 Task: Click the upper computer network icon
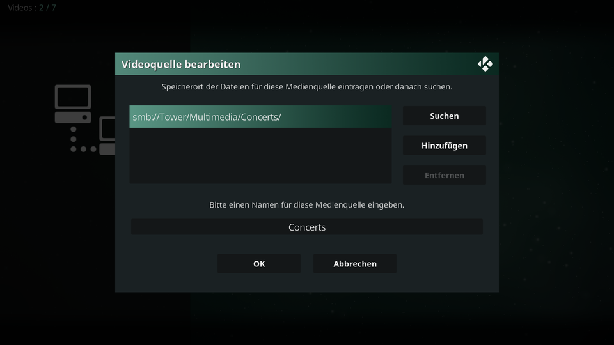pos(73,104)
